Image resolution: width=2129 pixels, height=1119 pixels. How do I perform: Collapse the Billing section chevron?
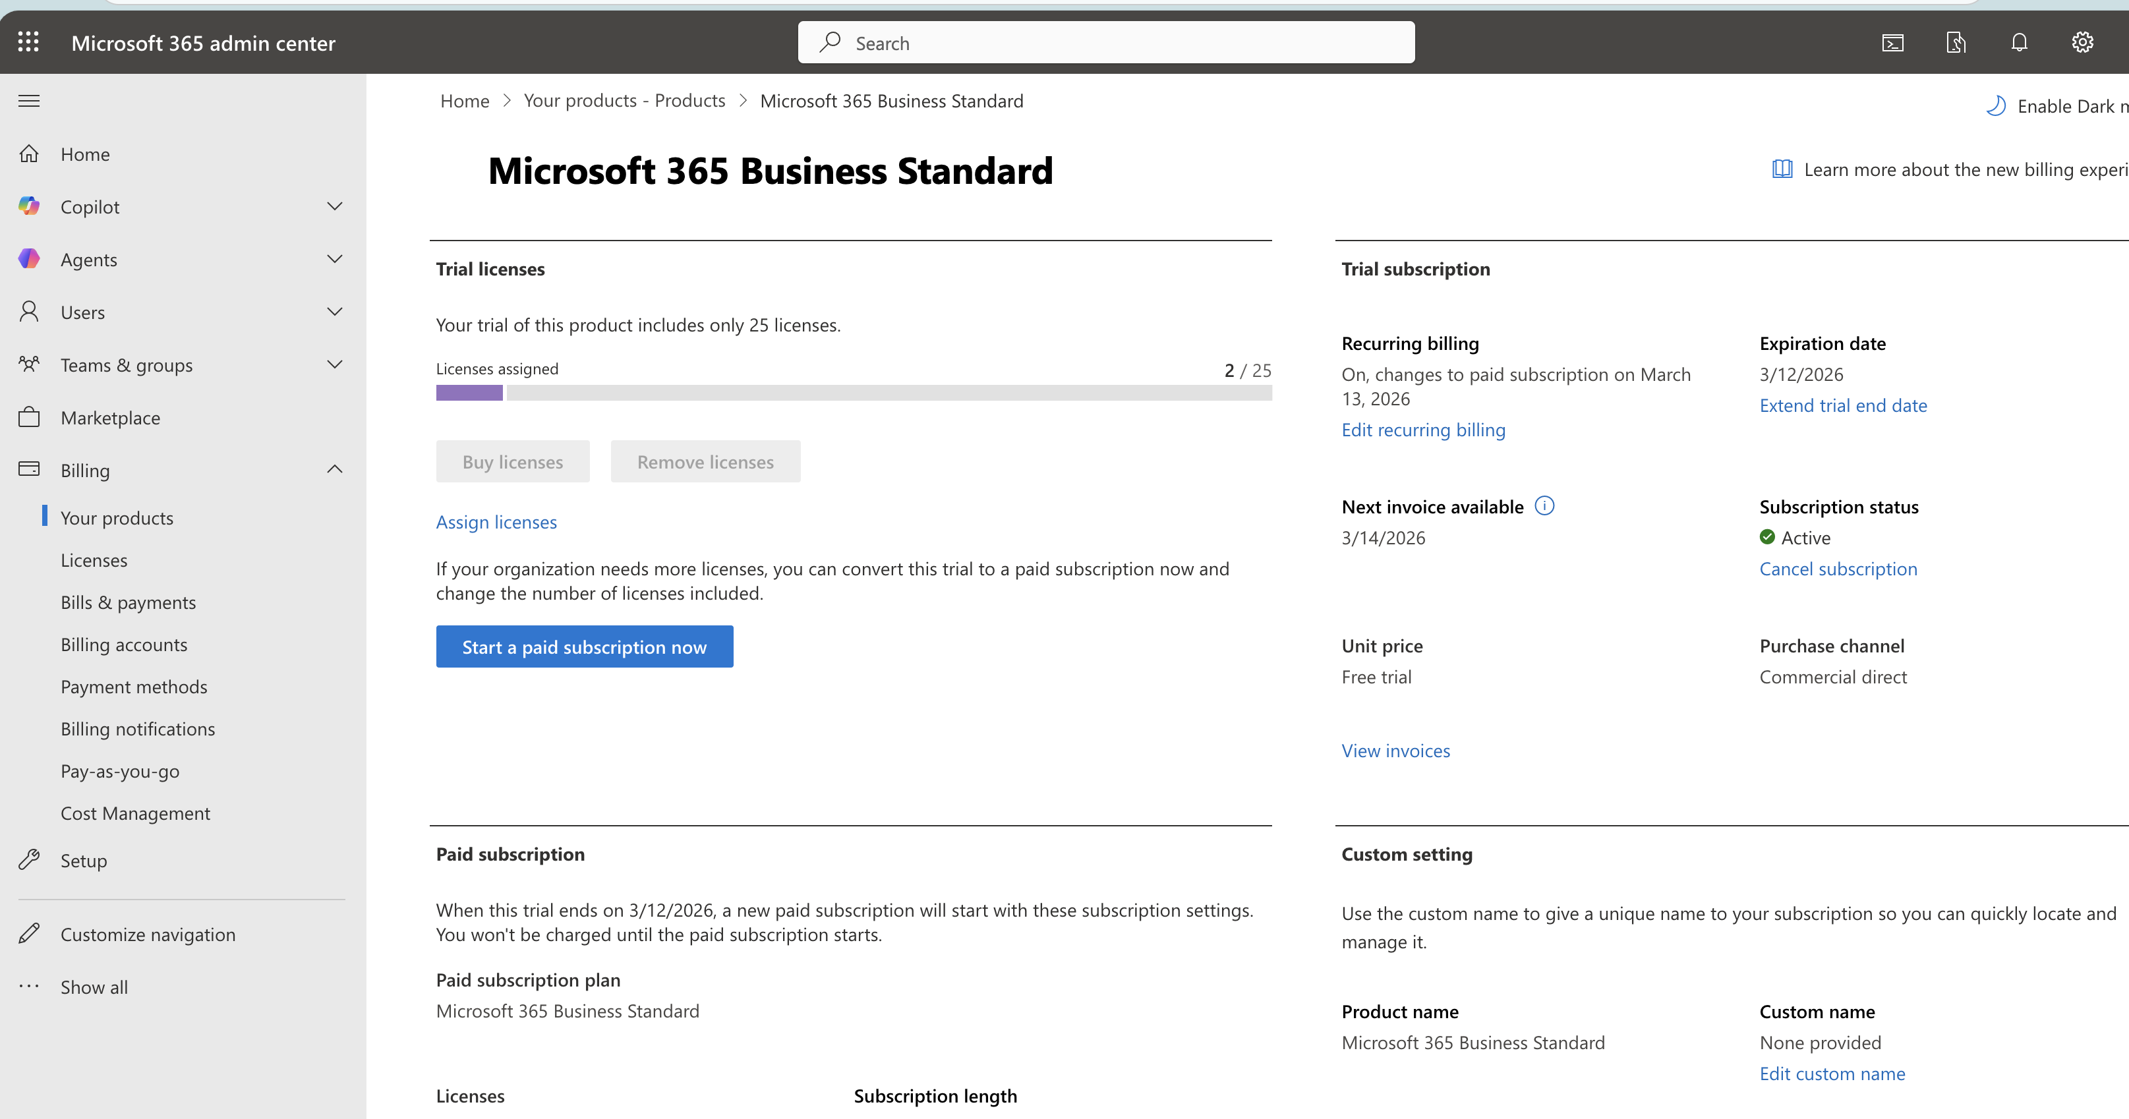(335, 469)
